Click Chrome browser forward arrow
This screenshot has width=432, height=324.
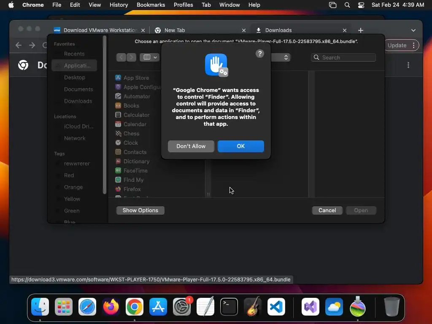[32, 45]
